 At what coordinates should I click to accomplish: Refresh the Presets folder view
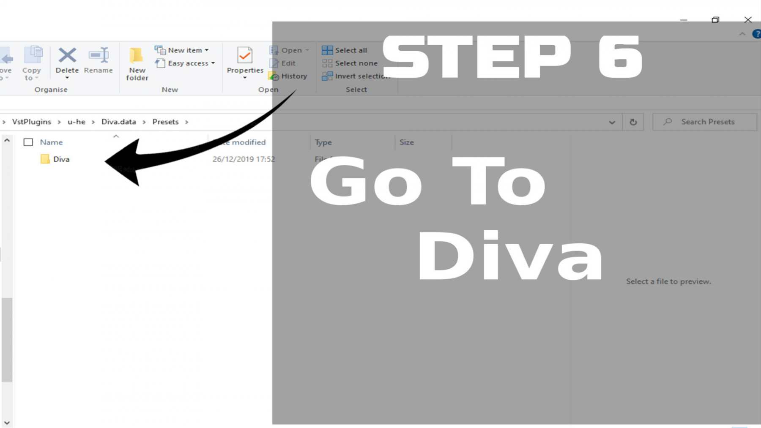tap(633, 122)
